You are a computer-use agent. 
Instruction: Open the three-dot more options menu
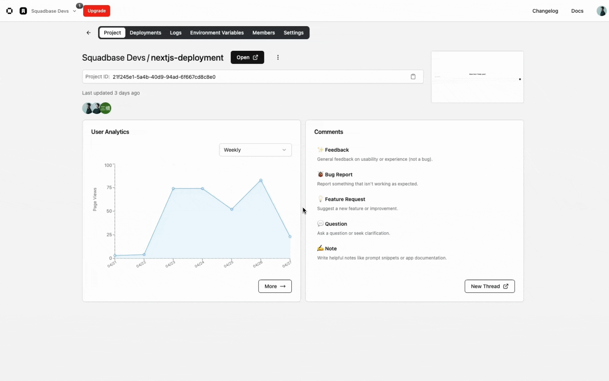[278, 58]
